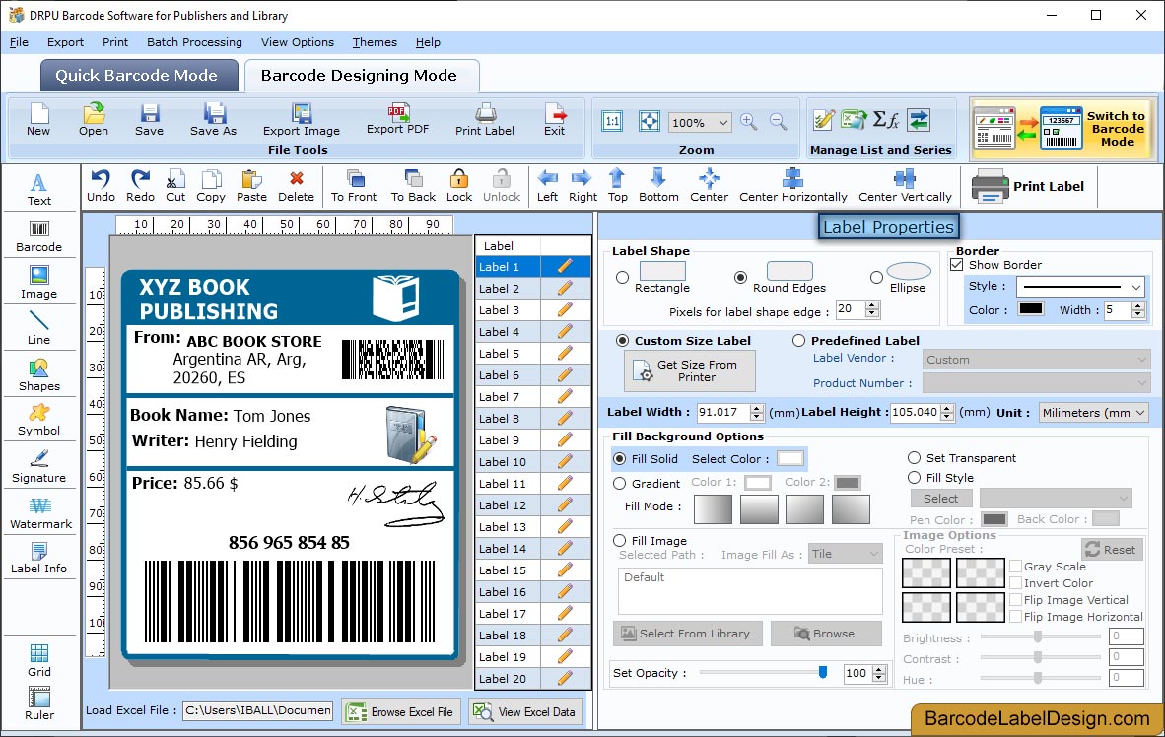Click the fit-to-window zoom icon
1165x737 pixels.
point(650,121)
